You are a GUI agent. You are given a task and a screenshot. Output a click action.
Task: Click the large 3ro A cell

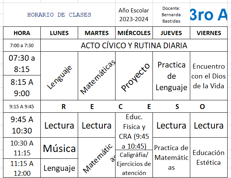[208, 15]
